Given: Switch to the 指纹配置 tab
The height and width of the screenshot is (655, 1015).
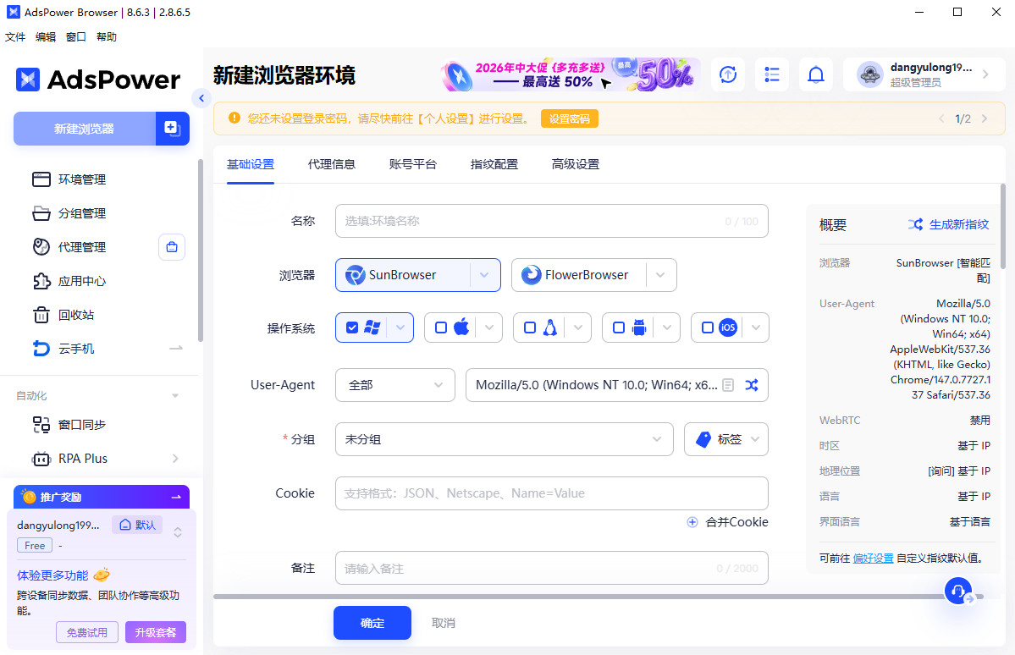Looking at the screenshot, I should [494, 164].
